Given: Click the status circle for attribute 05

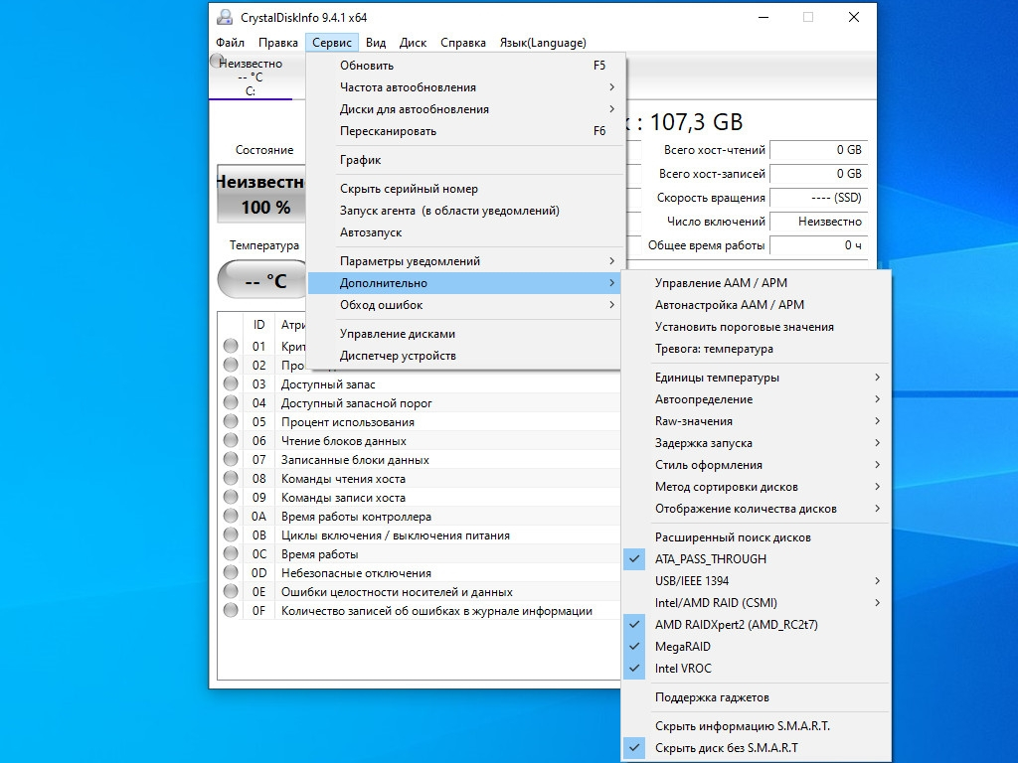Looking at the screenshot, I should 231,421.
